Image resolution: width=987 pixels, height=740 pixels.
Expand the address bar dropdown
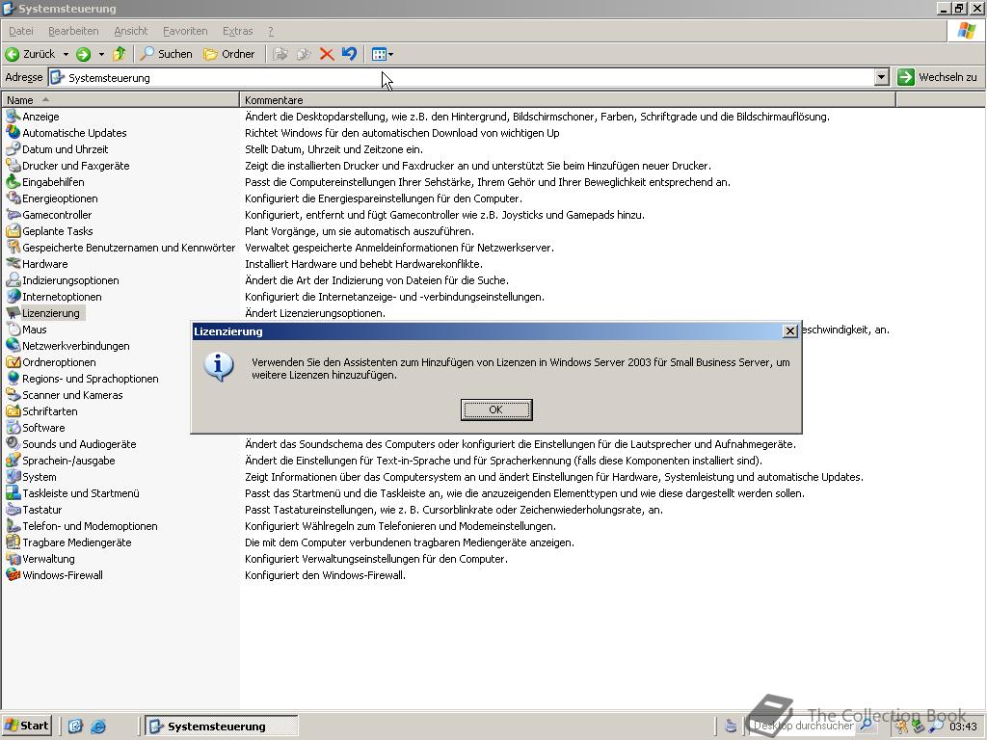882,77
